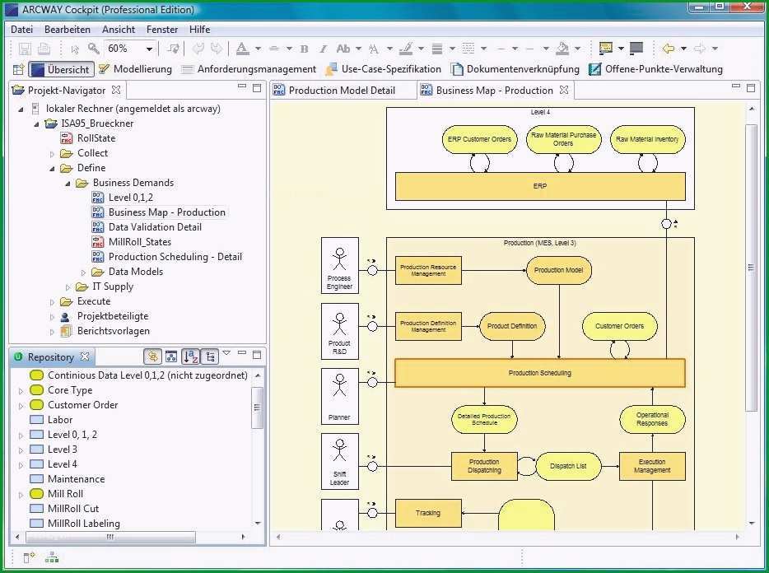Screen dimensions: 769x573
Task: Click the back navigation arrow icon
Action: [x=668, y=48]
